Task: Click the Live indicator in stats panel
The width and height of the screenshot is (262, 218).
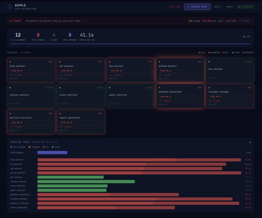Action: tap(247, 37)
